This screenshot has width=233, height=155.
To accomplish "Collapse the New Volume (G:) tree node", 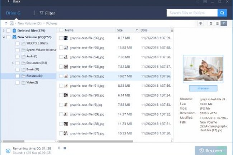I will pyautogui.click(x=4, y=37).
